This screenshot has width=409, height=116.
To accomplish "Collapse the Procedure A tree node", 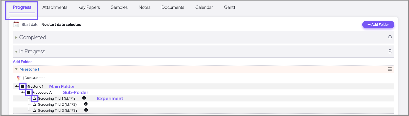I will 22,92.
